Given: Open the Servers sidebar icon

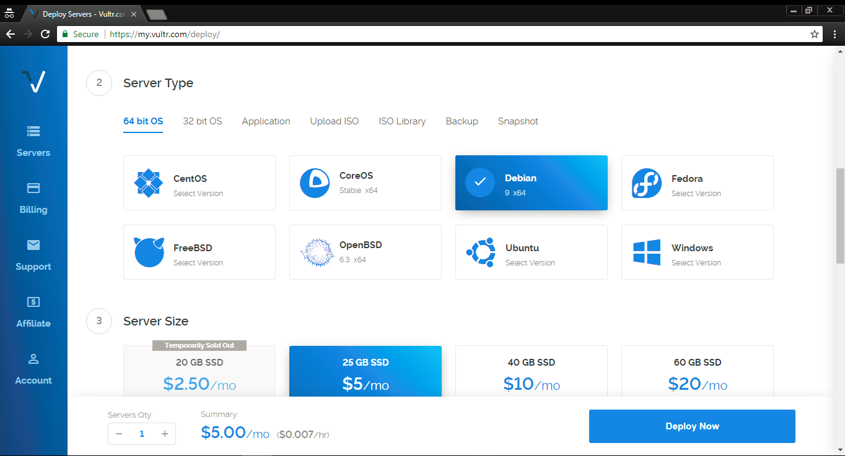Looking at the screenshot, I should tap(33, 131).
